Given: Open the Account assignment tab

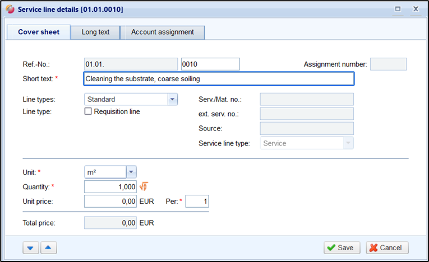Looking at the screenshot, I should point(162,32).
